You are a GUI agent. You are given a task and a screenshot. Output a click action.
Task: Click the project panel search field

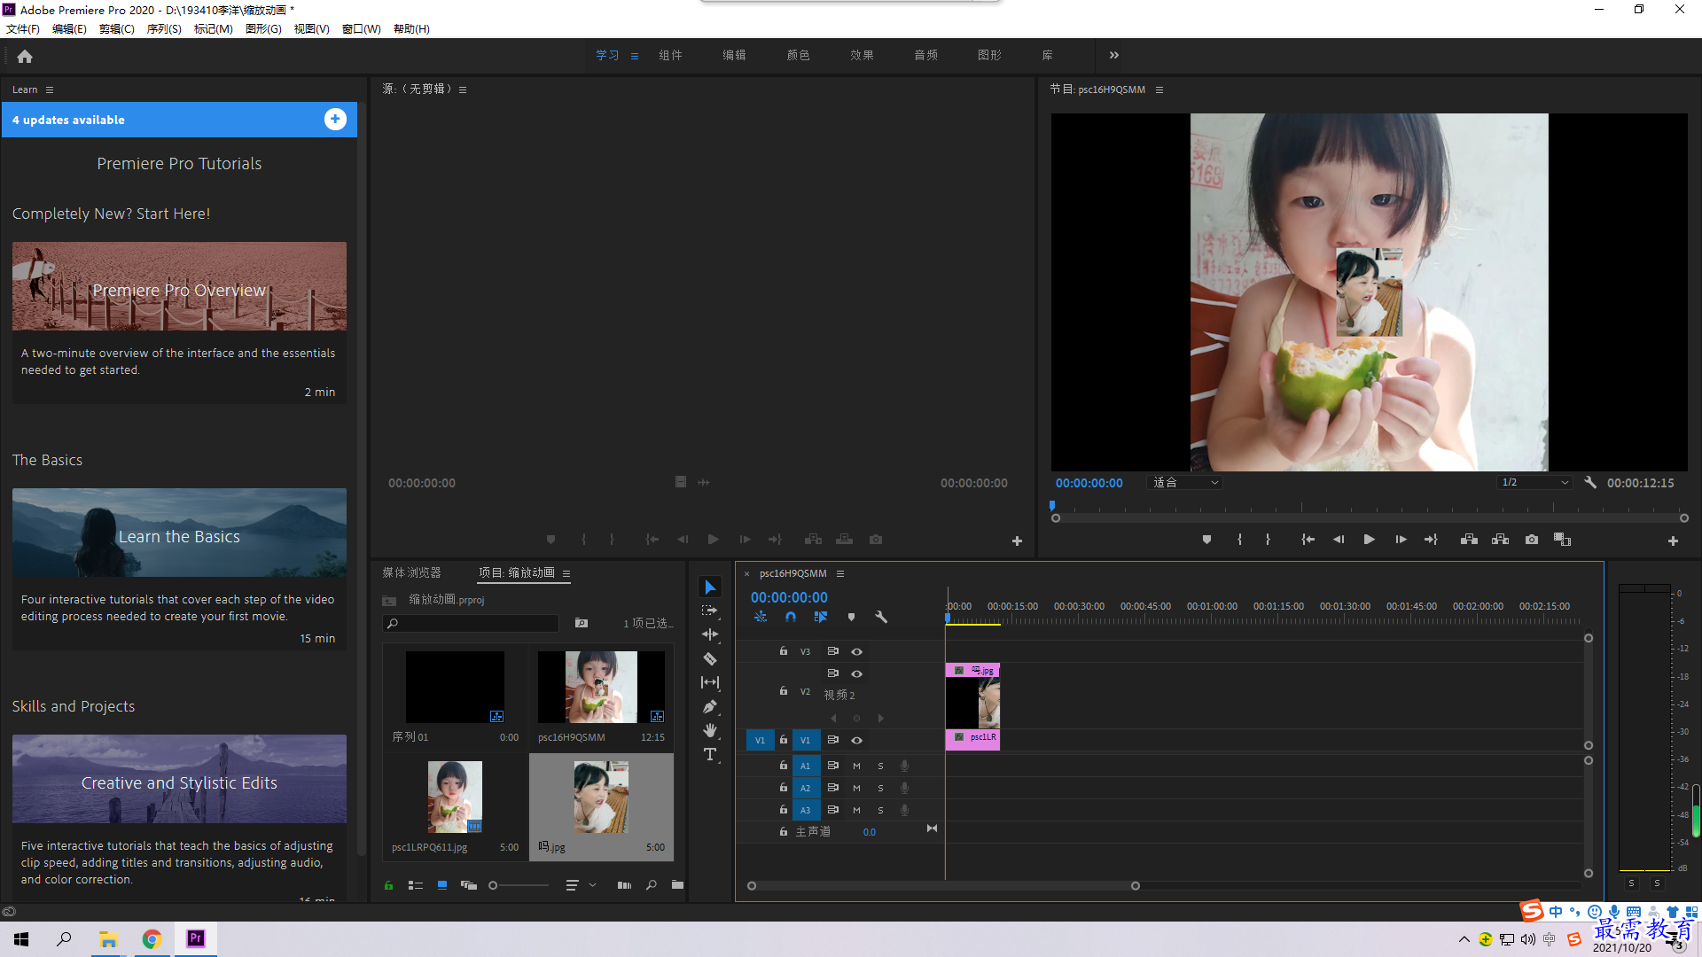[471, 623]
